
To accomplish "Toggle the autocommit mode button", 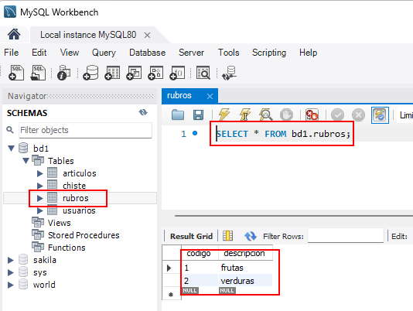I will 380,115.
